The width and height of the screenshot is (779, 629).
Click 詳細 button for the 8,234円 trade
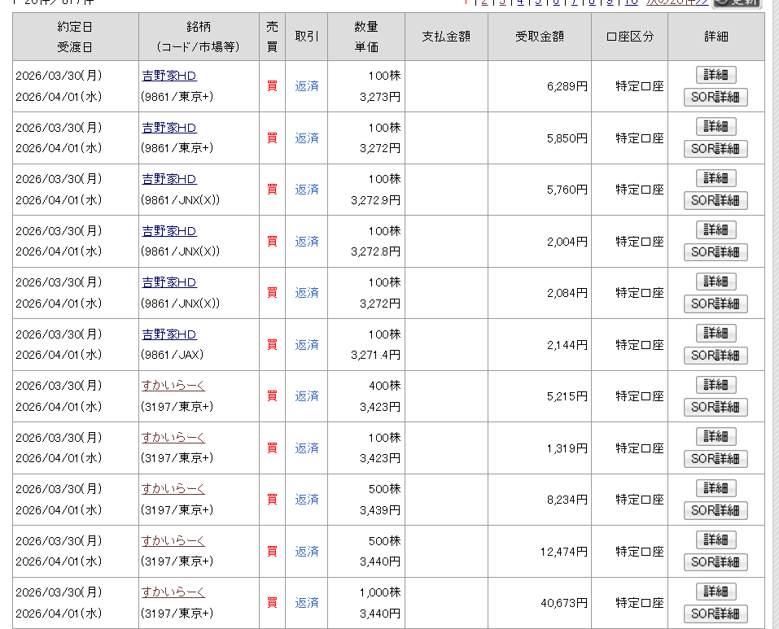pos(716,488)
